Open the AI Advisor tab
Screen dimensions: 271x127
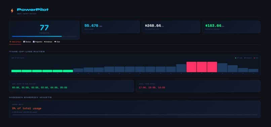tap(48, 42)
